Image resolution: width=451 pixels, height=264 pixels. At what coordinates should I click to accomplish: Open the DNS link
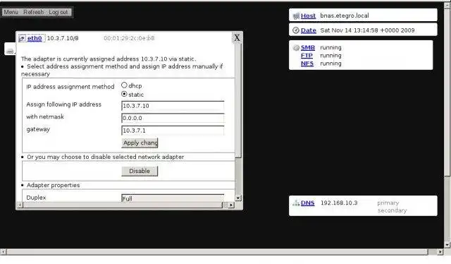[307, 203]
